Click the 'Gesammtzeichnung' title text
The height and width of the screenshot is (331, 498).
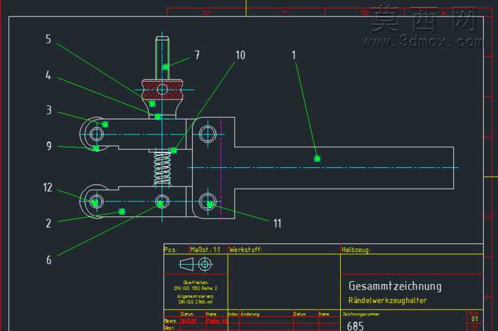[395, 286]
